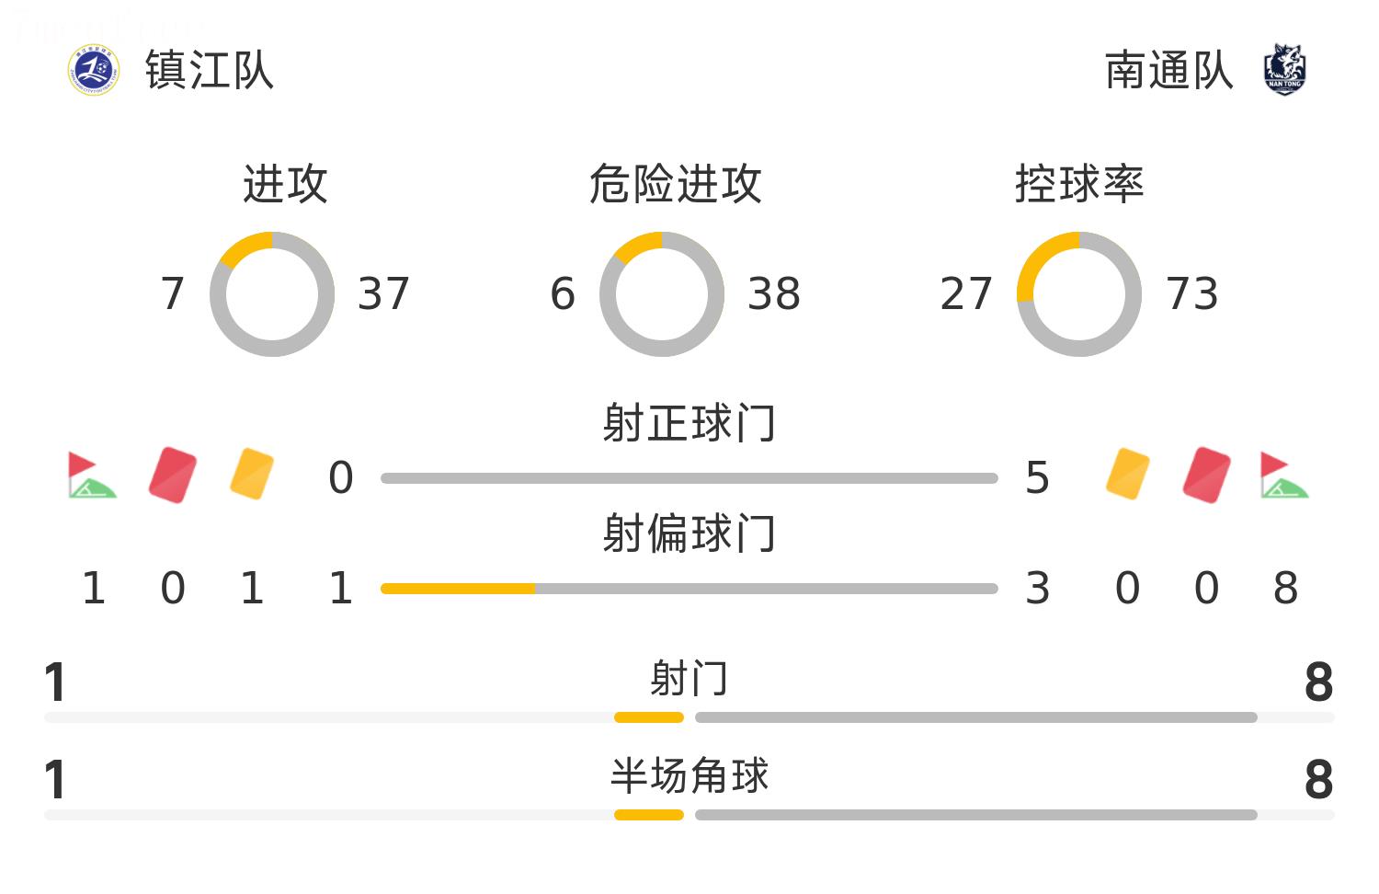Click the 镇江队 team name
Screen dimensions: 1379x894
click(x=210, y=70)
